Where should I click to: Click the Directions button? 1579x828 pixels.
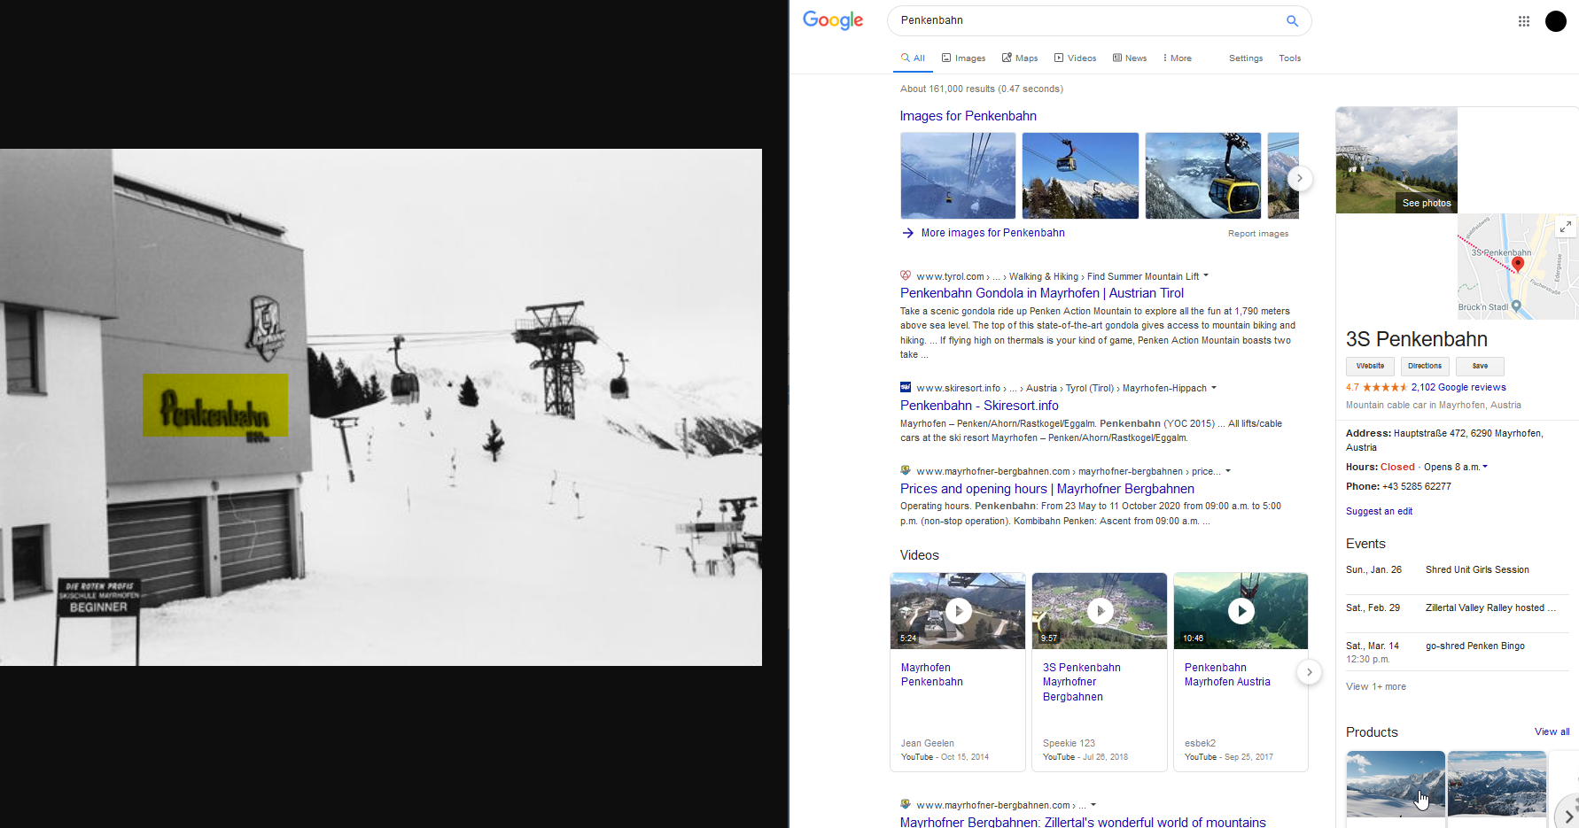tap(1425, 366)
